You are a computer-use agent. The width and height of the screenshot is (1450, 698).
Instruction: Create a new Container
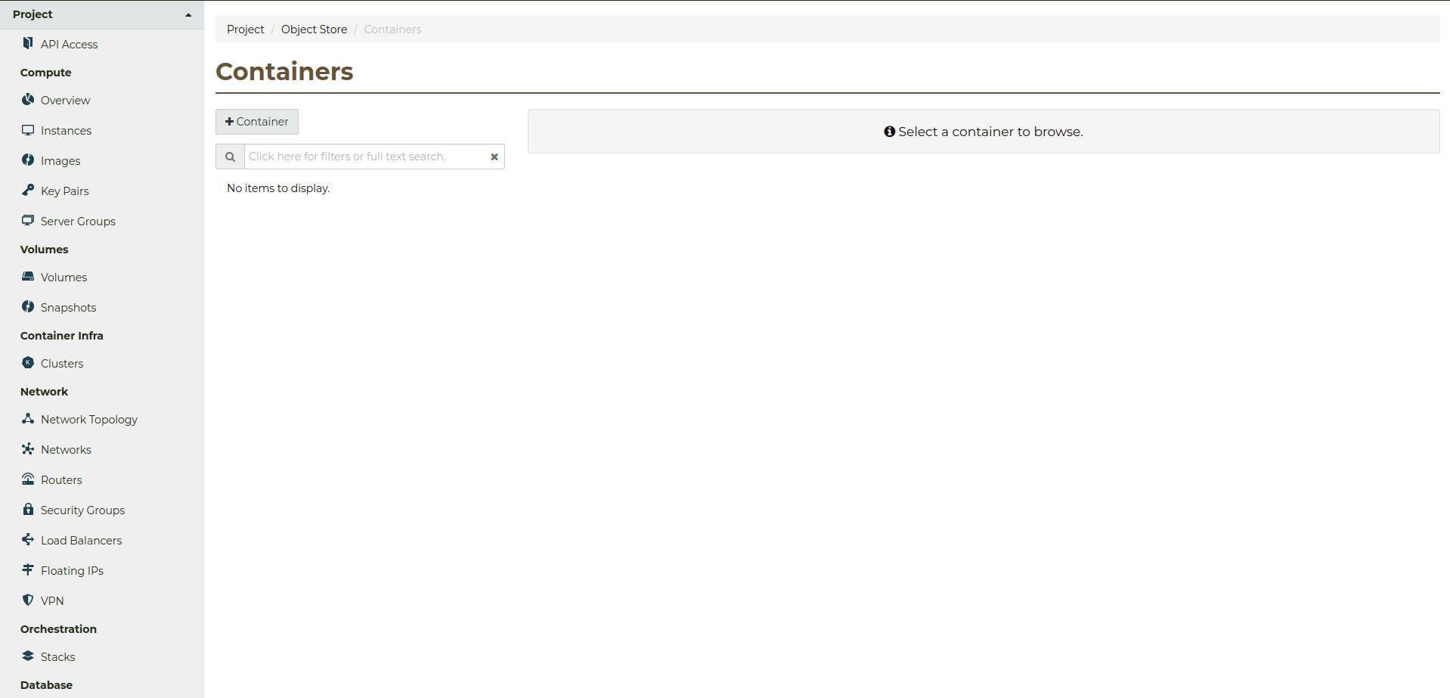256,121
